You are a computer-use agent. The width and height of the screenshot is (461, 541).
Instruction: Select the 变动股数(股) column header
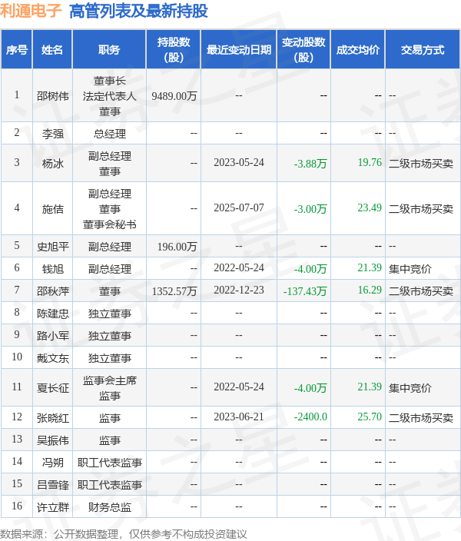tap(303, 50)
